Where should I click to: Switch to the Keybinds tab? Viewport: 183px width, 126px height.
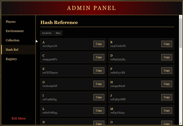[x=47, y=33]
